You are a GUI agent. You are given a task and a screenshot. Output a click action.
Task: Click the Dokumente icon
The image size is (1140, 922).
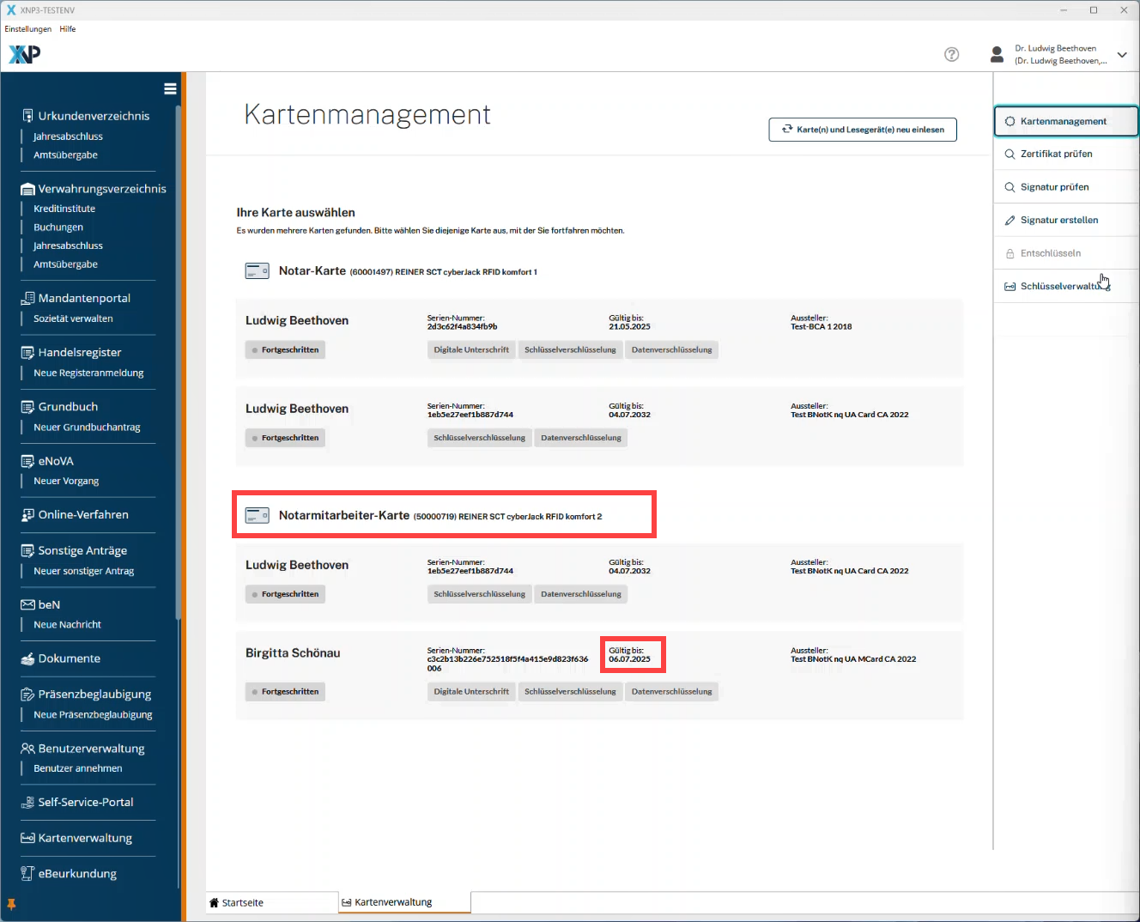click(27, 658)
